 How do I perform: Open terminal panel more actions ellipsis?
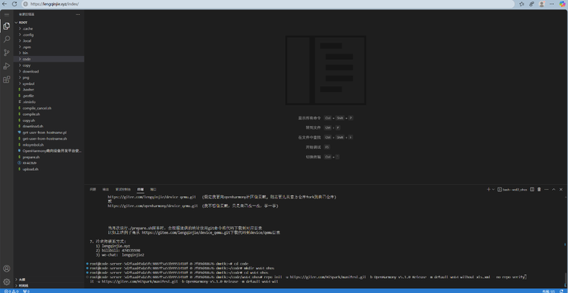click(x=546, y=189)
